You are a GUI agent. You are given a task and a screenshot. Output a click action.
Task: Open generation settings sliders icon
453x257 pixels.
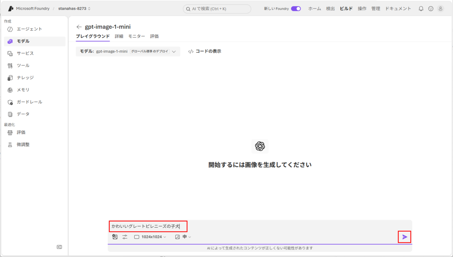click(x=125, y=237)
